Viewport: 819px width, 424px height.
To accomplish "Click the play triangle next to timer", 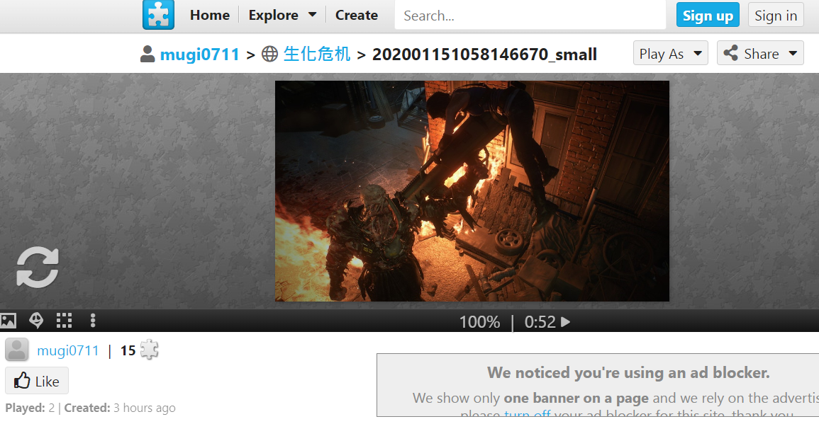I will pos(565,322).
